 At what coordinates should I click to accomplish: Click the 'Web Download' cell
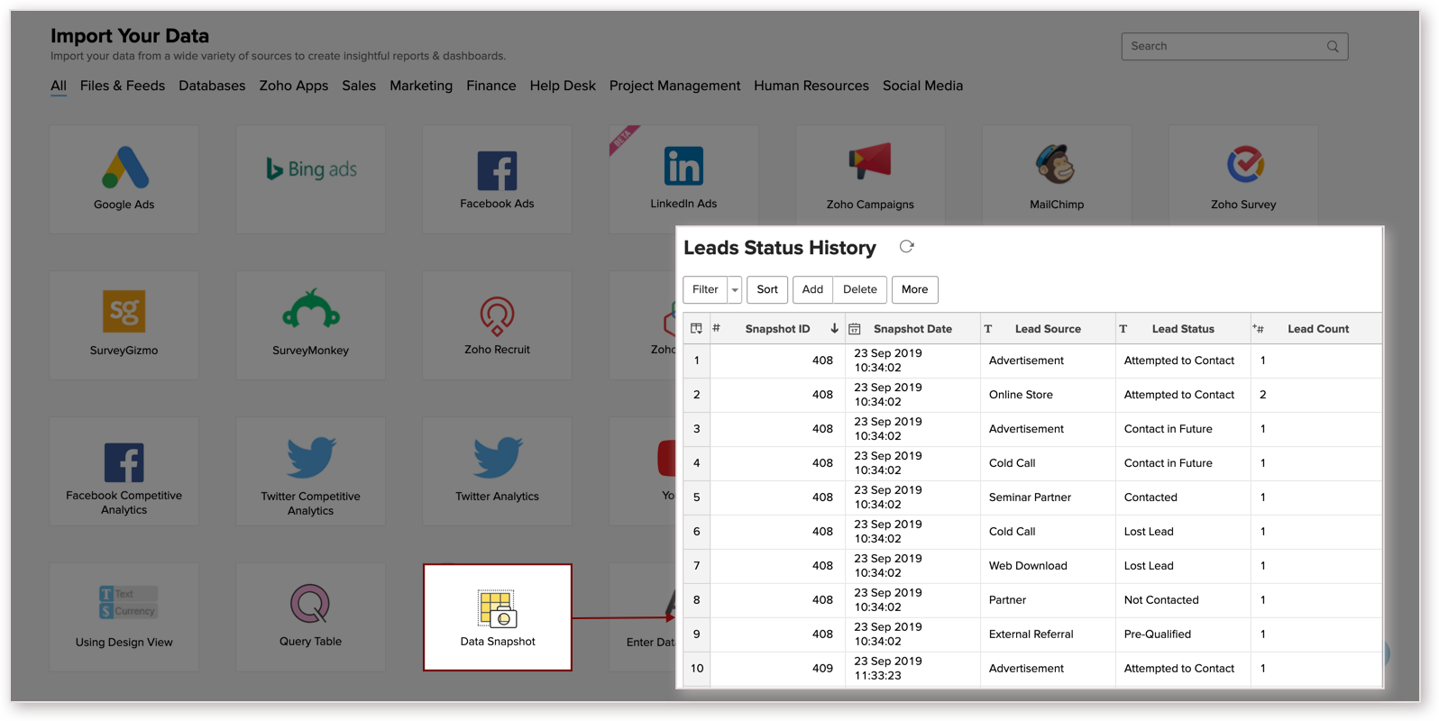(x=1048, y=566)
